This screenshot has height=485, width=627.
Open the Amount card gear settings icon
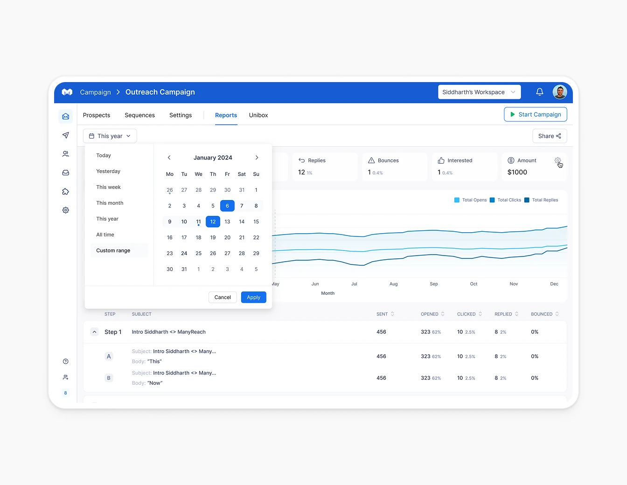pos(558,161)
